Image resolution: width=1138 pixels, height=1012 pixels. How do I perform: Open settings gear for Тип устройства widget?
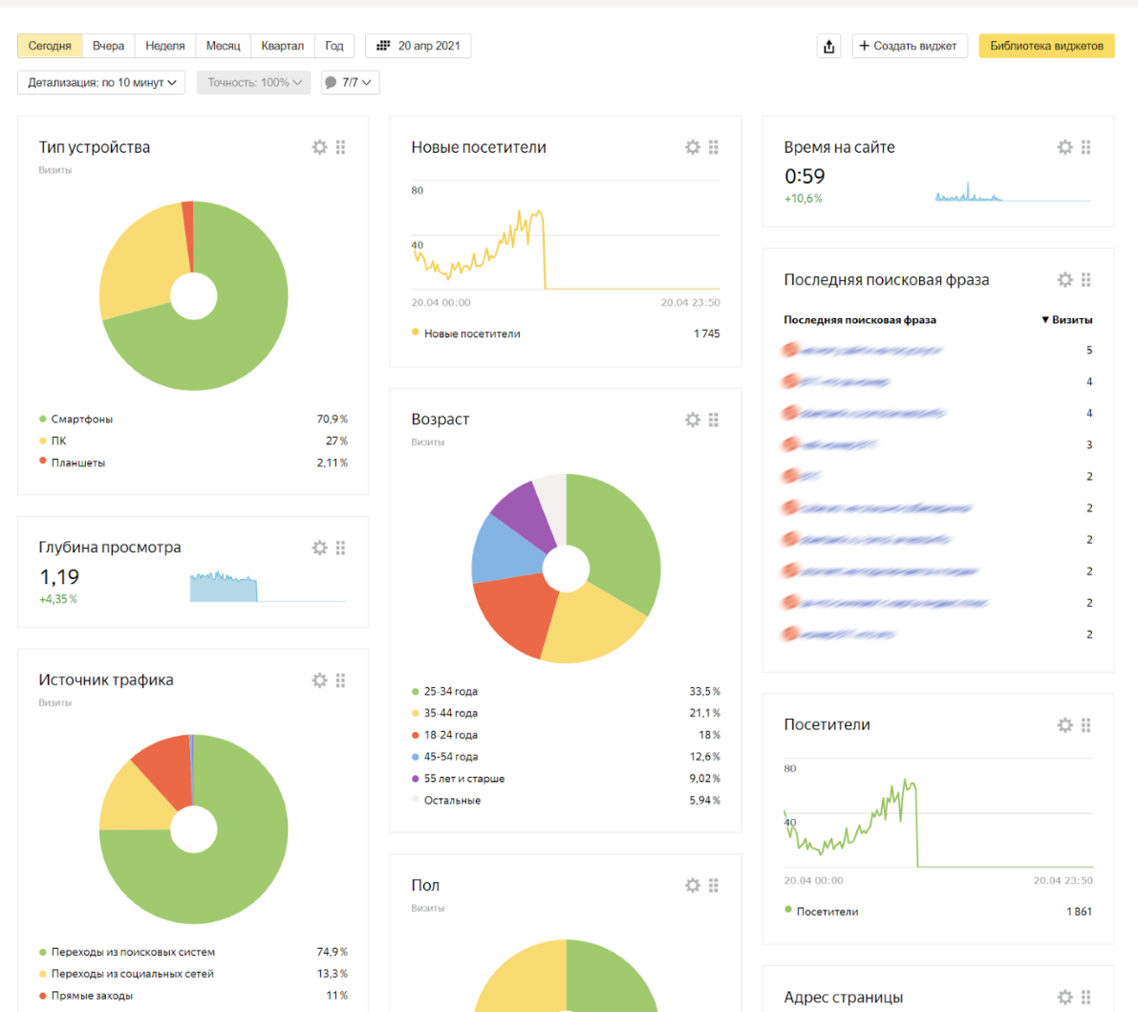319,147
